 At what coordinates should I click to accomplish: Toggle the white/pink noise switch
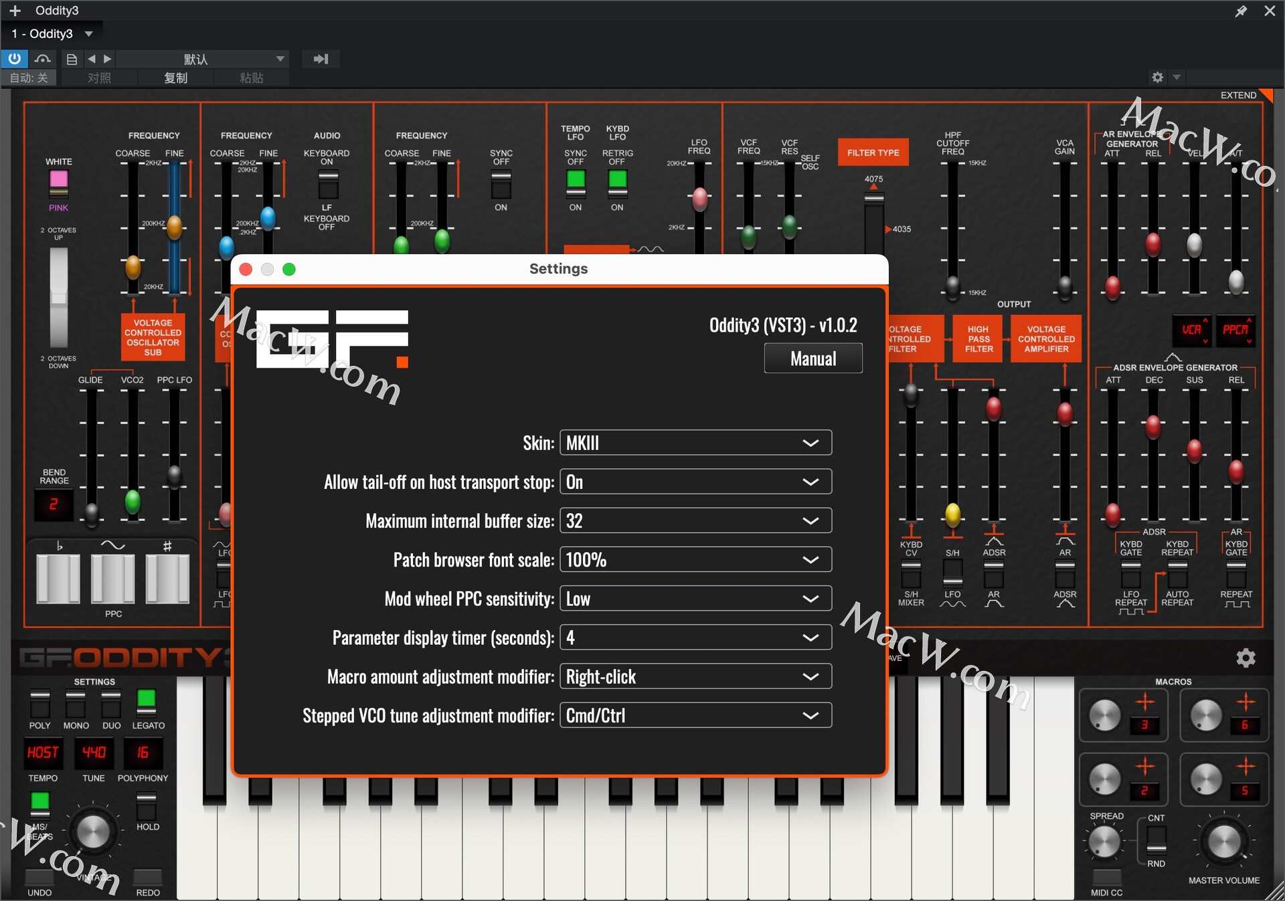click(x=59, y=184)
